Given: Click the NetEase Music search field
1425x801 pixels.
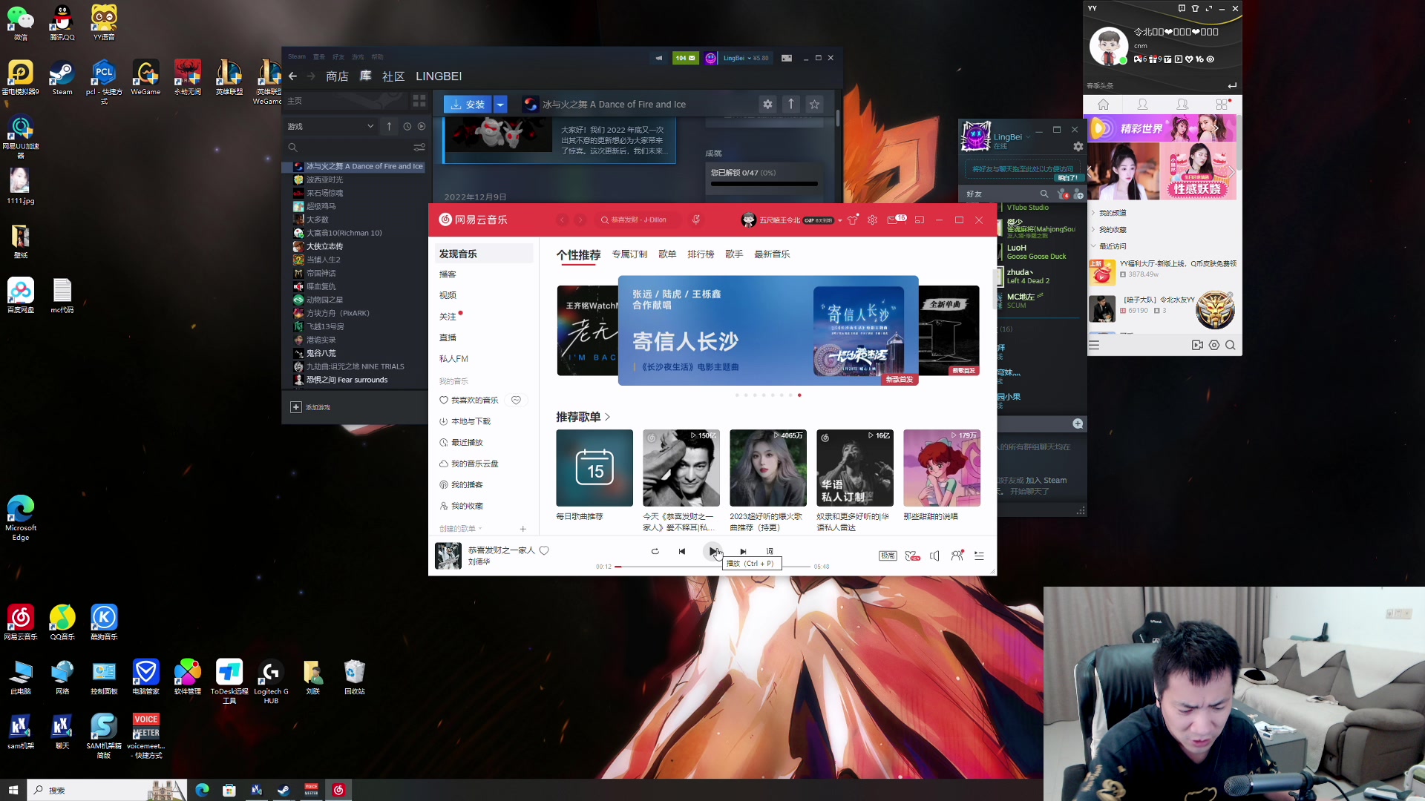Looking at the screenshot, I should [639, 220].
